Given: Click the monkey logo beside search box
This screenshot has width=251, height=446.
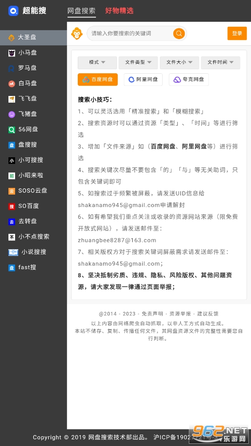Looking at the screenshot, I should 77,34.
